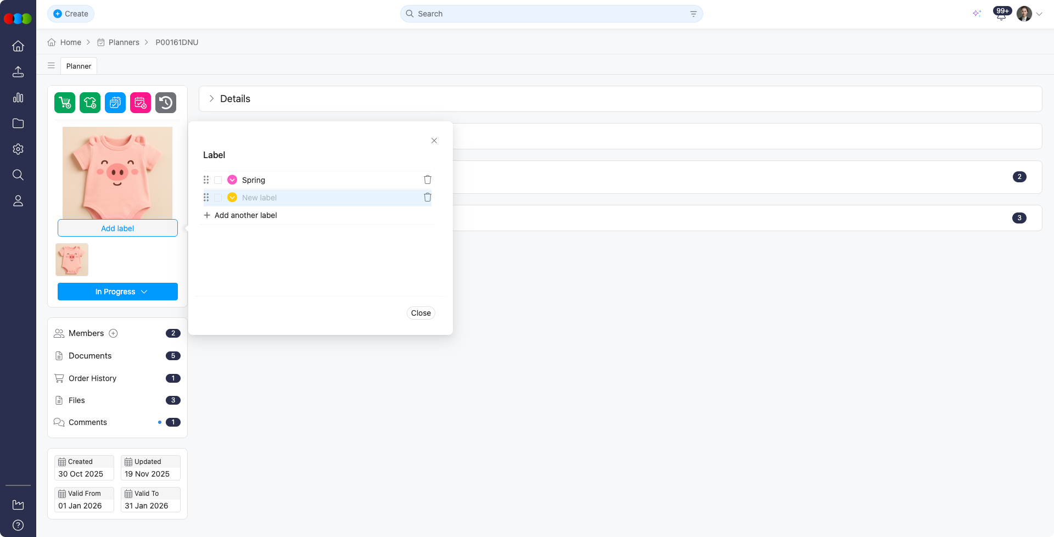Toggle the hamburger menu beside Planner tab
1054x537 pixels.
51,66
